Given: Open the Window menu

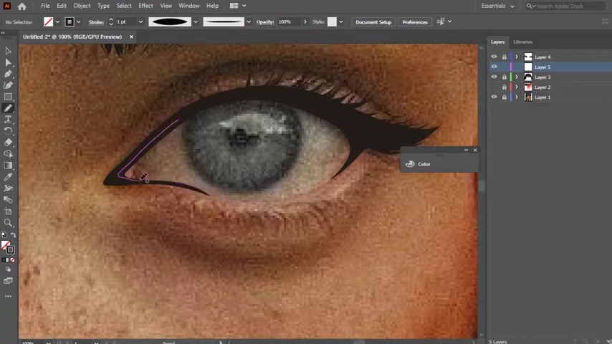Looking at the screenshot, I should click(x=189, y=6).
